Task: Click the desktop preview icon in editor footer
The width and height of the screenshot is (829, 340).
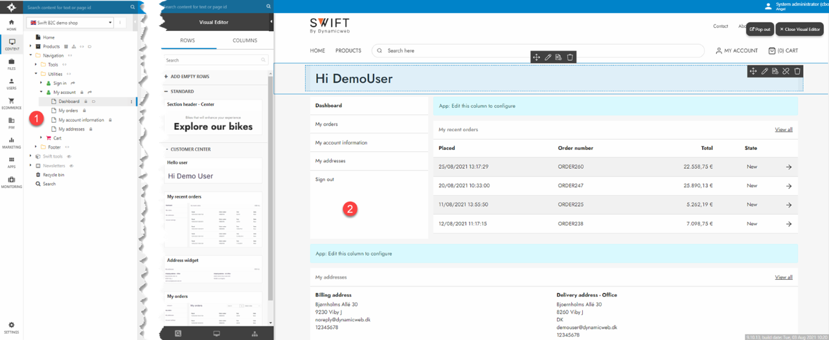Action: point(216,334)
